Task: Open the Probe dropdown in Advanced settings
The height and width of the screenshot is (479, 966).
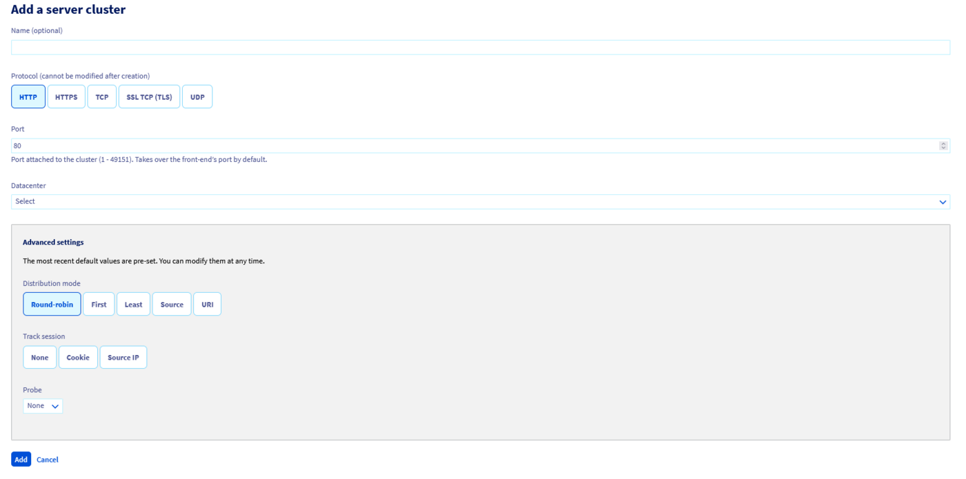Action: (42, 405)
